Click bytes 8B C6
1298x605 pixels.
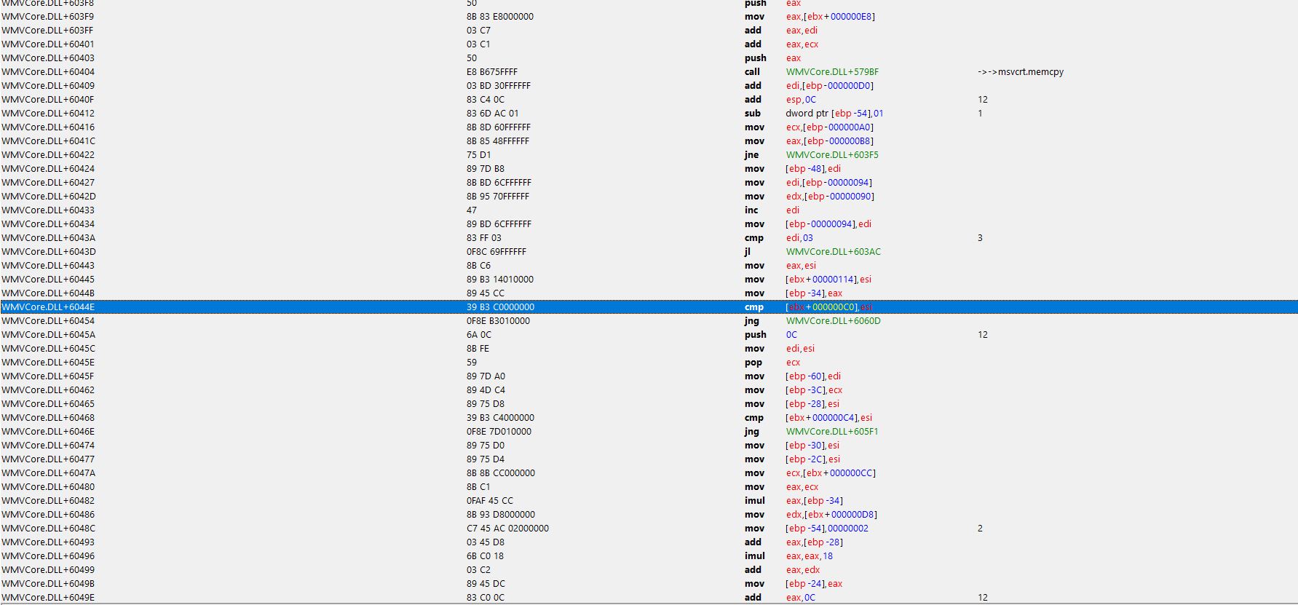pyautogui.click(x=479, y=266)
